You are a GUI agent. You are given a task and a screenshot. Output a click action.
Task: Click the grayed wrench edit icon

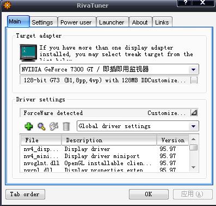pos(54,126)
